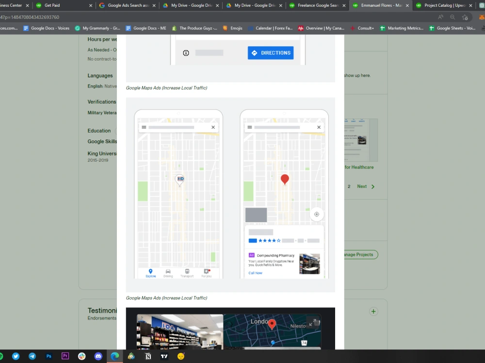Click the locate-me button on right map
485x363 pixels.
pos(316,214)
